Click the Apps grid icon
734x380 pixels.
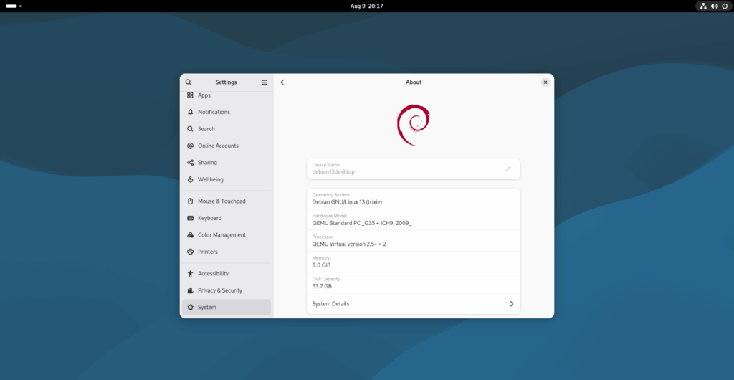point(190,95)
